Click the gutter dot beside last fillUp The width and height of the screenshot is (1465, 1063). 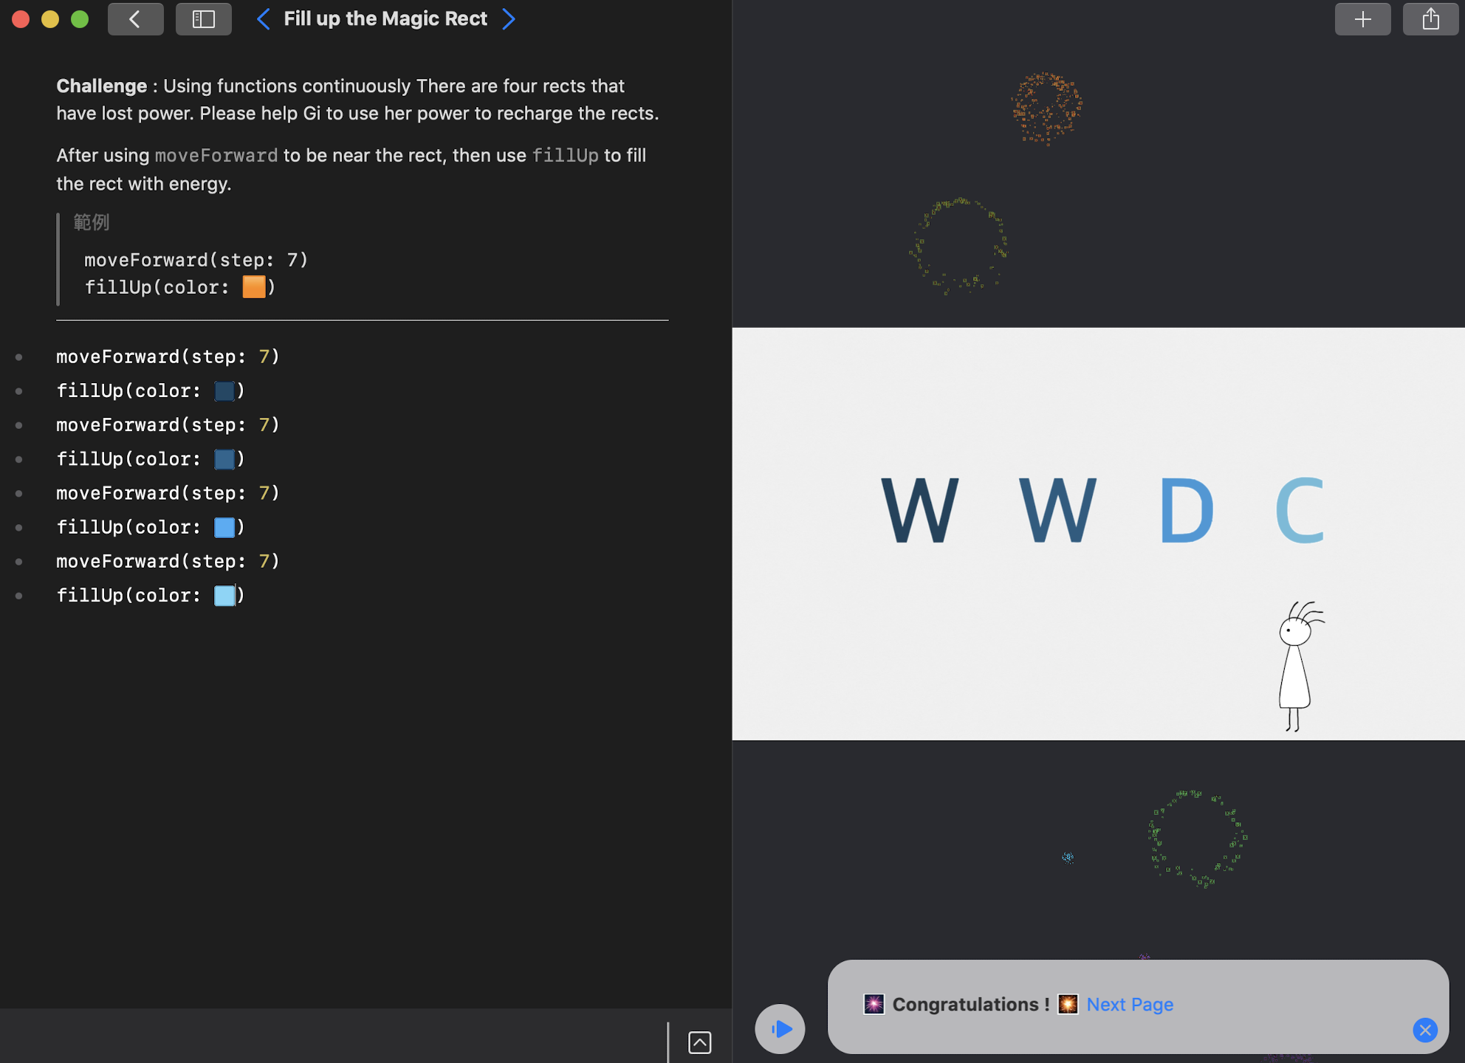pyautogui.click(x=19, y=596)
